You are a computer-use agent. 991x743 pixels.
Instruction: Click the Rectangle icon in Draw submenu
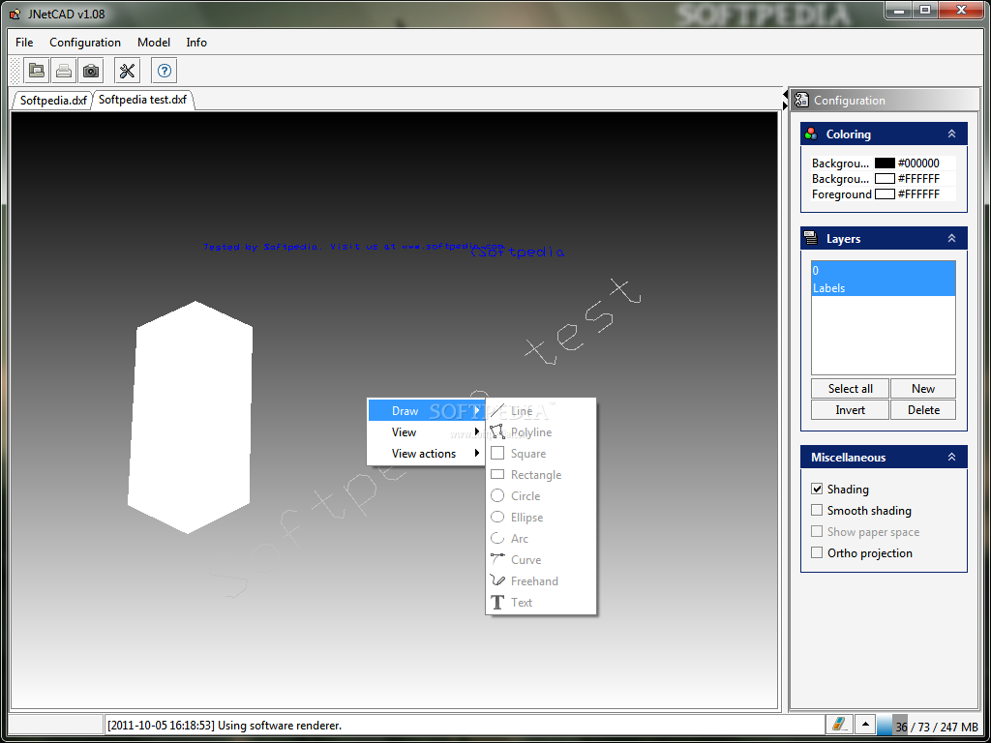click(x=498, y=474)
